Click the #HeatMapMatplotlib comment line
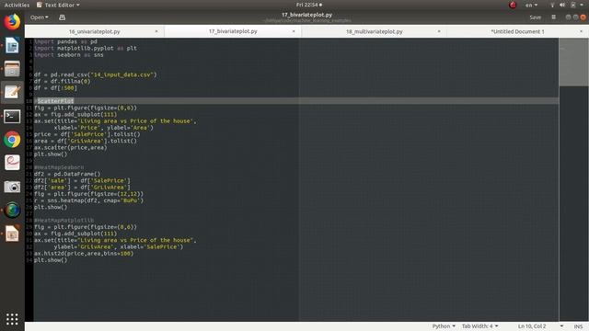 [x=64, y=221]
